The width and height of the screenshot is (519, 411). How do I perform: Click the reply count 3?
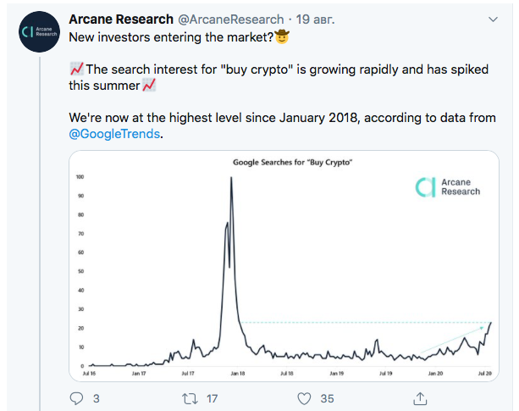coord(96,397)
